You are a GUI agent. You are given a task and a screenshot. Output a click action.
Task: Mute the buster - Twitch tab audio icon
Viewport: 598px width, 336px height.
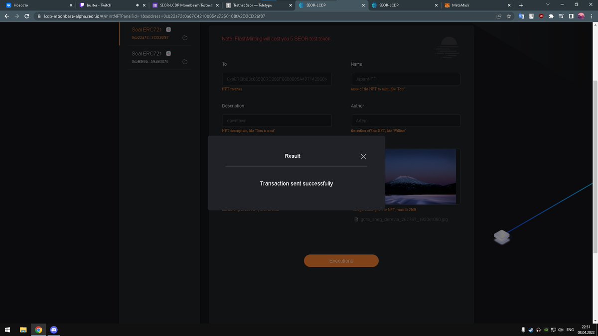click(137, 5)
